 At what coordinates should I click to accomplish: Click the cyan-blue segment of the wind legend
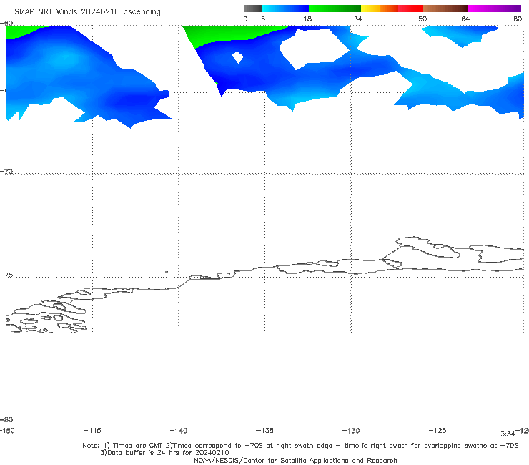tap(285, 9)
